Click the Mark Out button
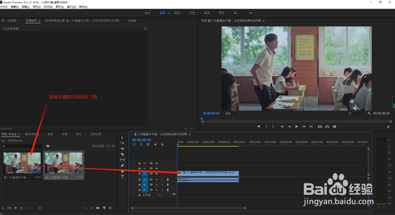The image size is (395, 215). click(x=273, y=127)
